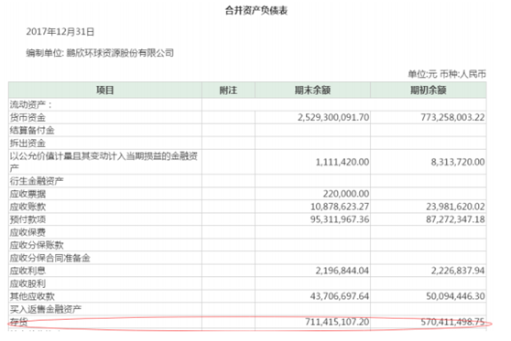Select the value 773,258,003.22

[x=452, y=117]
